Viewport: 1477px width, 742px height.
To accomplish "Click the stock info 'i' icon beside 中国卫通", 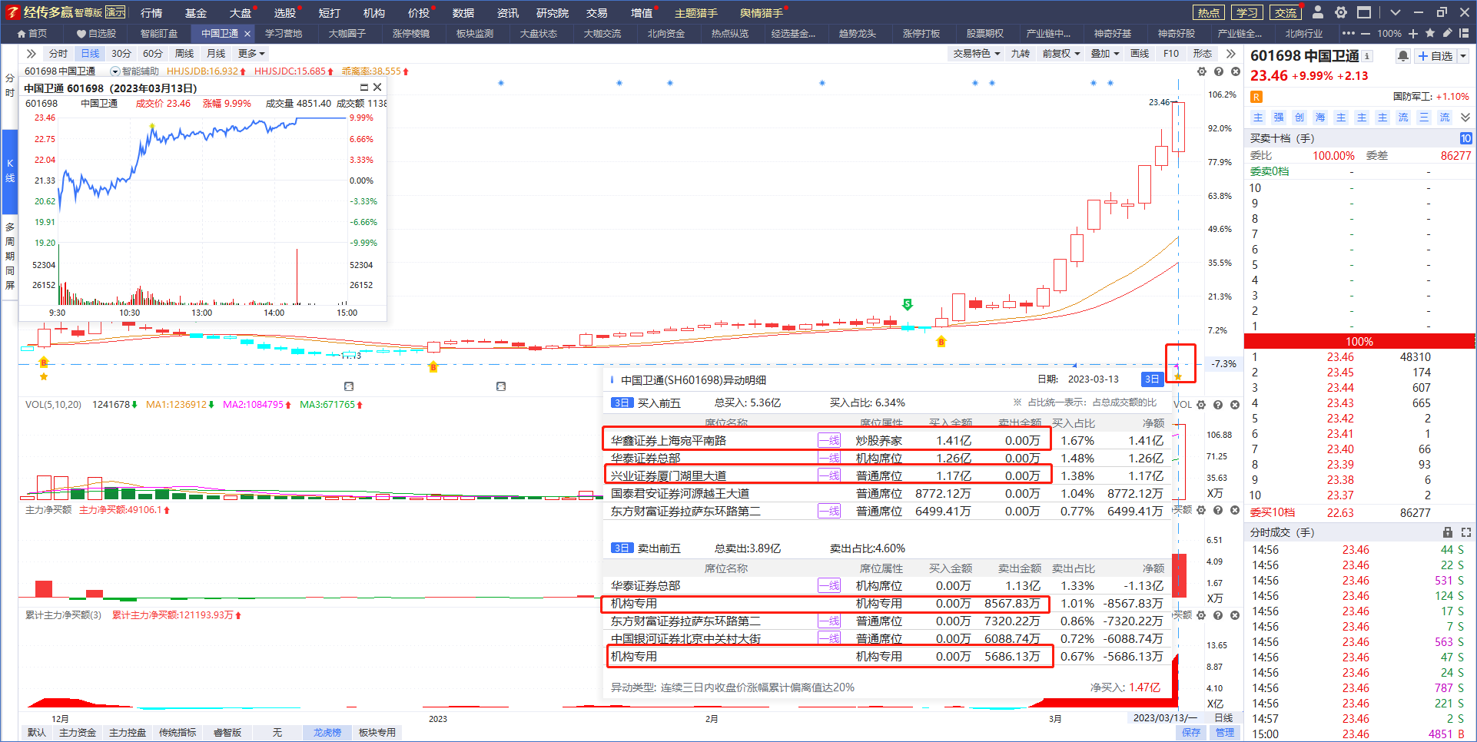I will [1367, 56].
